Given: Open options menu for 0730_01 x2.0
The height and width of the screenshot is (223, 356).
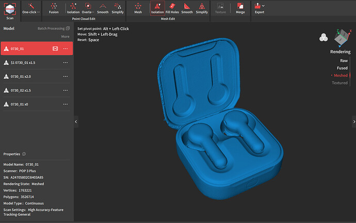Looking at the screenshot, I should click(x=66, y=76).
